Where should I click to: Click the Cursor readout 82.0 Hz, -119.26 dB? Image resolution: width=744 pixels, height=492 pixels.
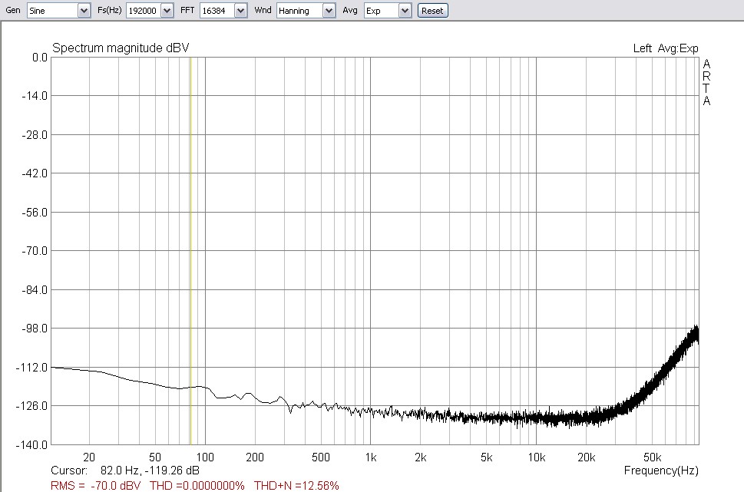(125, 471)
